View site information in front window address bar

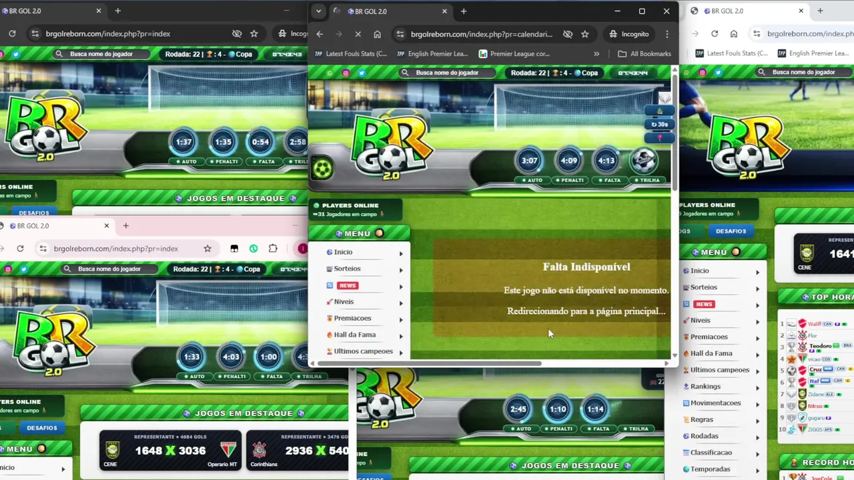click(399, 34)
